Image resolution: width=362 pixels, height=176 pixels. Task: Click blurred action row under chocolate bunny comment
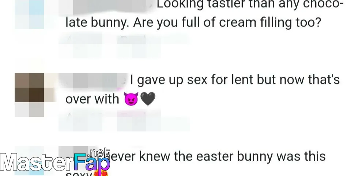click(124, 45)
